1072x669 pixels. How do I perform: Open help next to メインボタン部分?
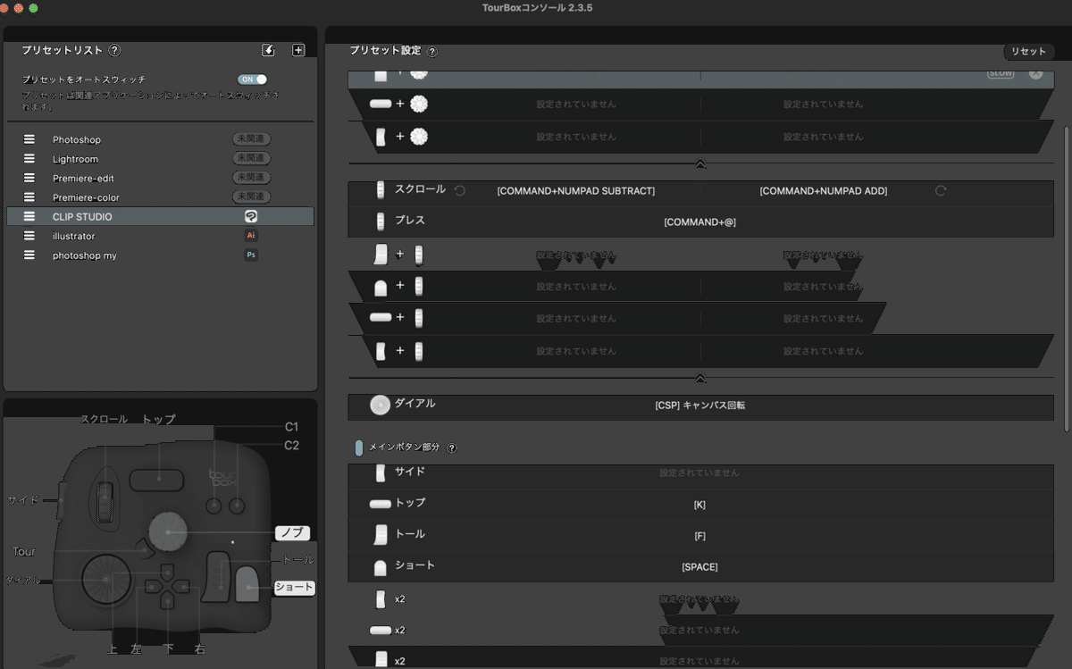point(451,447)
